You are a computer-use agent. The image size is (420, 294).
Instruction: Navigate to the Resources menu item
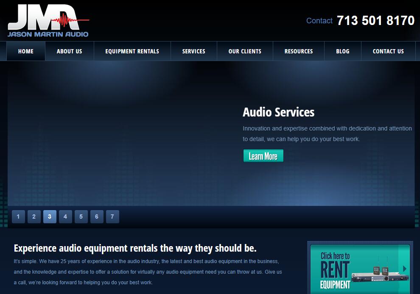point(299,51)
